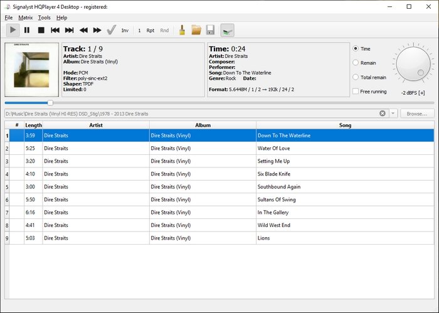Click the Play button in toolbar
Viewport: 439px width, 313px height.
(x=13, y=29)
